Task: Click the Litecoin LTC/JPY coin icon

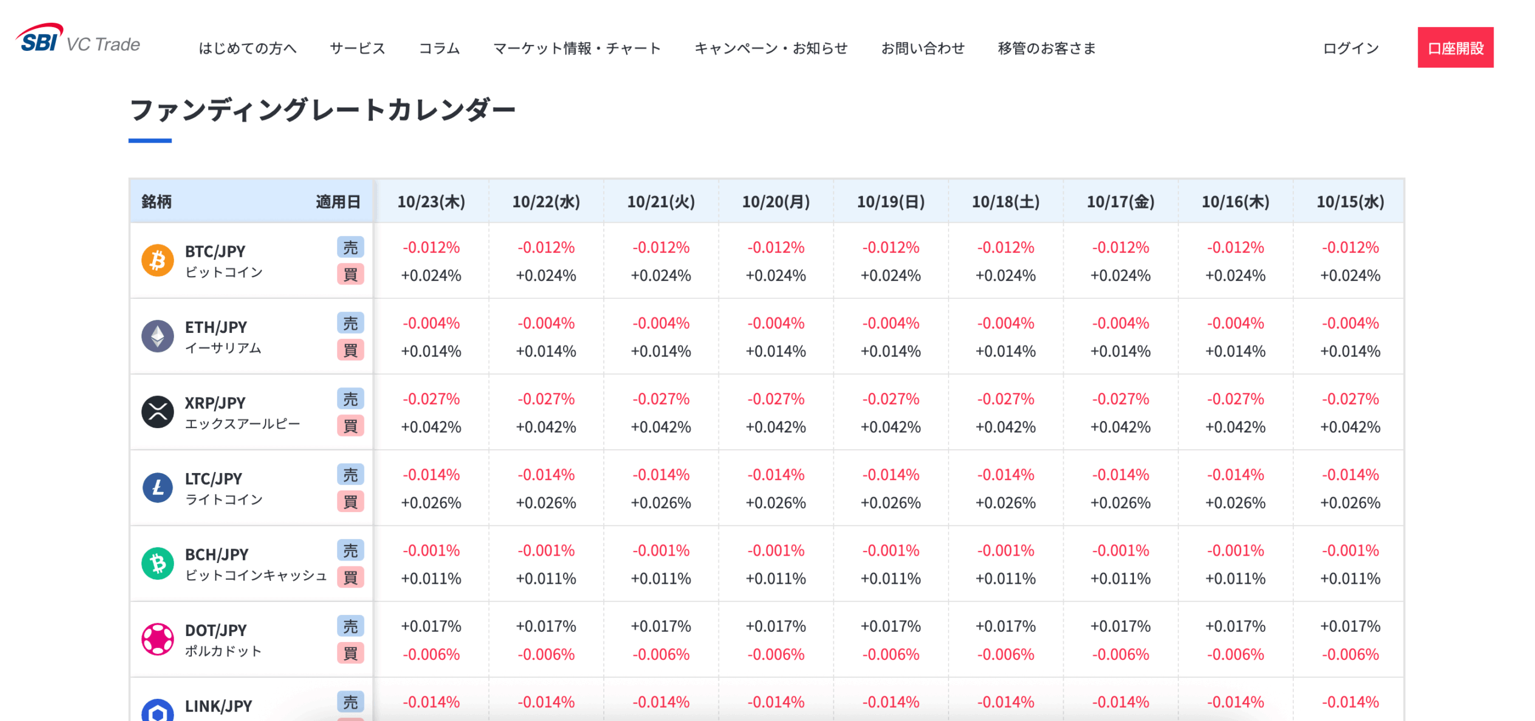Action: [158, 488]
